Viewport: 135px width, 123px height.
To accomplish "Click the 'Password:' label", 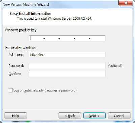I will pos(16,66).
